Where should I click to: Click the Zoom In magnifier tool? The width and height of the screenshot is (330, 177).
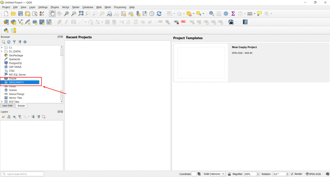66,13
